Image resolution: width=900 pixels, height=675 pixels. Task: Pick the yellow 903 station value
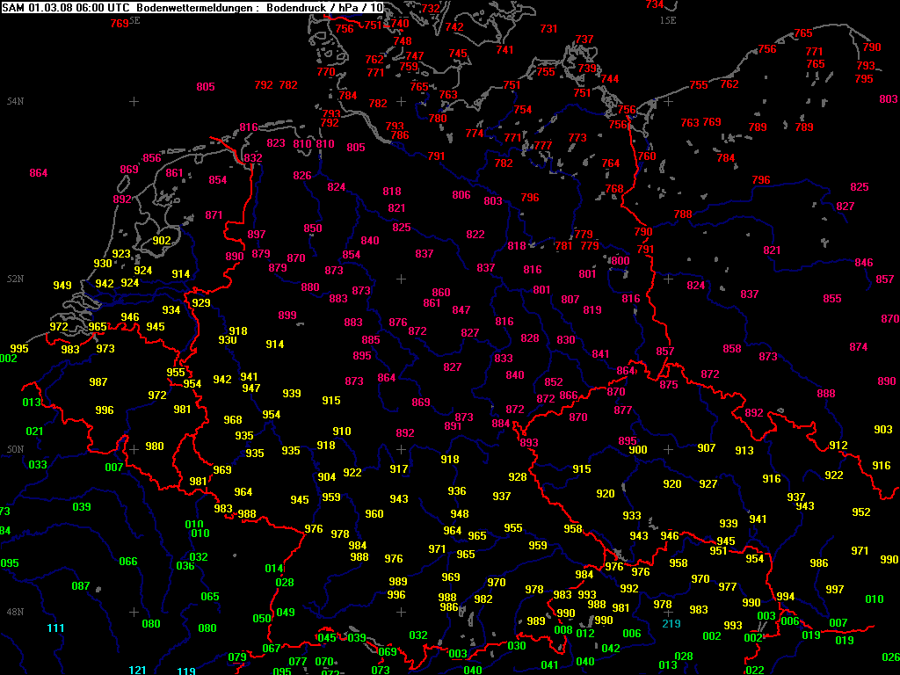tap(883, 430)
